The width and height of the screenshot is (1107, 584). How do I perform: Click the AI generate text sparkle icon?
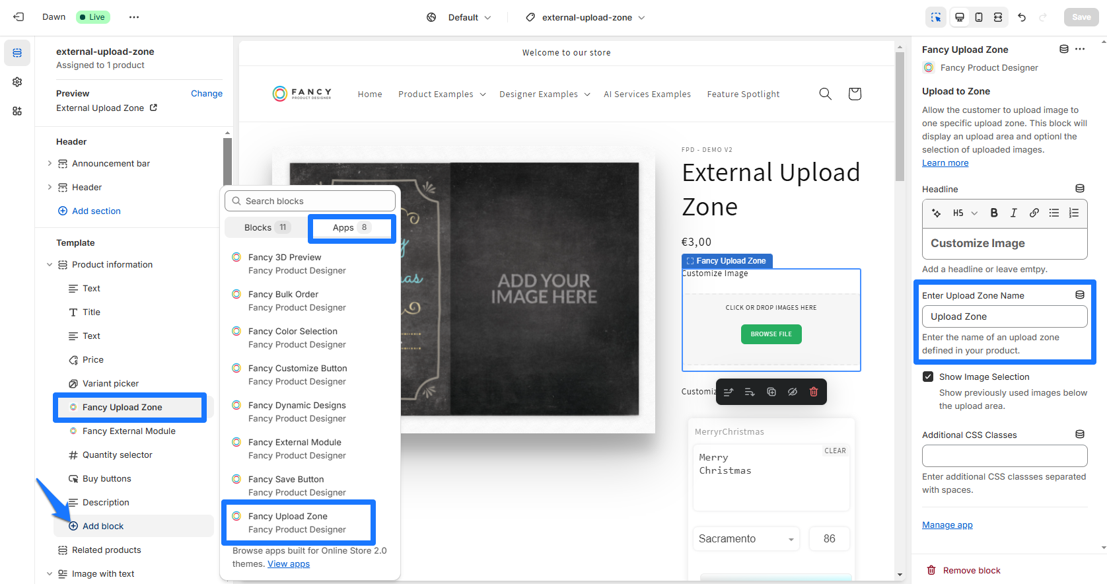936,213
